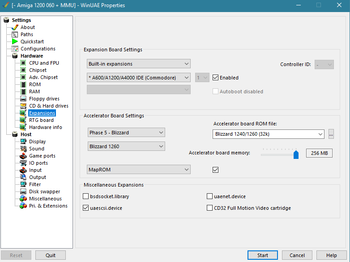Click the CPU and FPU chip icon

tap(23, 63)
